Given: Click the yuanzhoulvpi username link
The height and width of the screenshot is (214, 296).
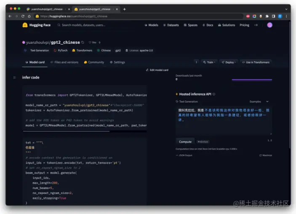Looking at the screenshot, I should pyautogui.click(x=37, y=42).
